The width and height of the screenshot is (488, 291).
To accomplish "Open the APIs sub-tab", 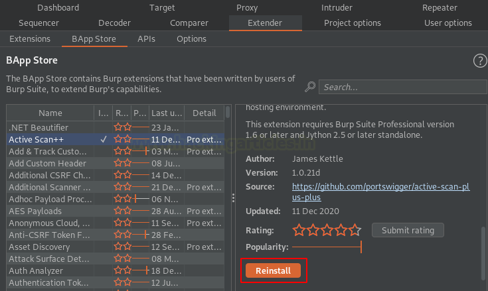I will coord(146,39).
